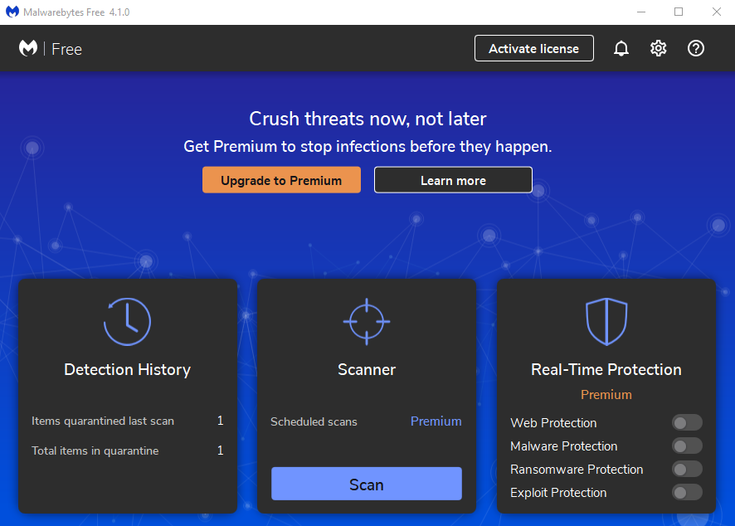The height and width of the screenshot is (526, 735).
Task: Open the Detection History panel
Action: coord(127,369)
